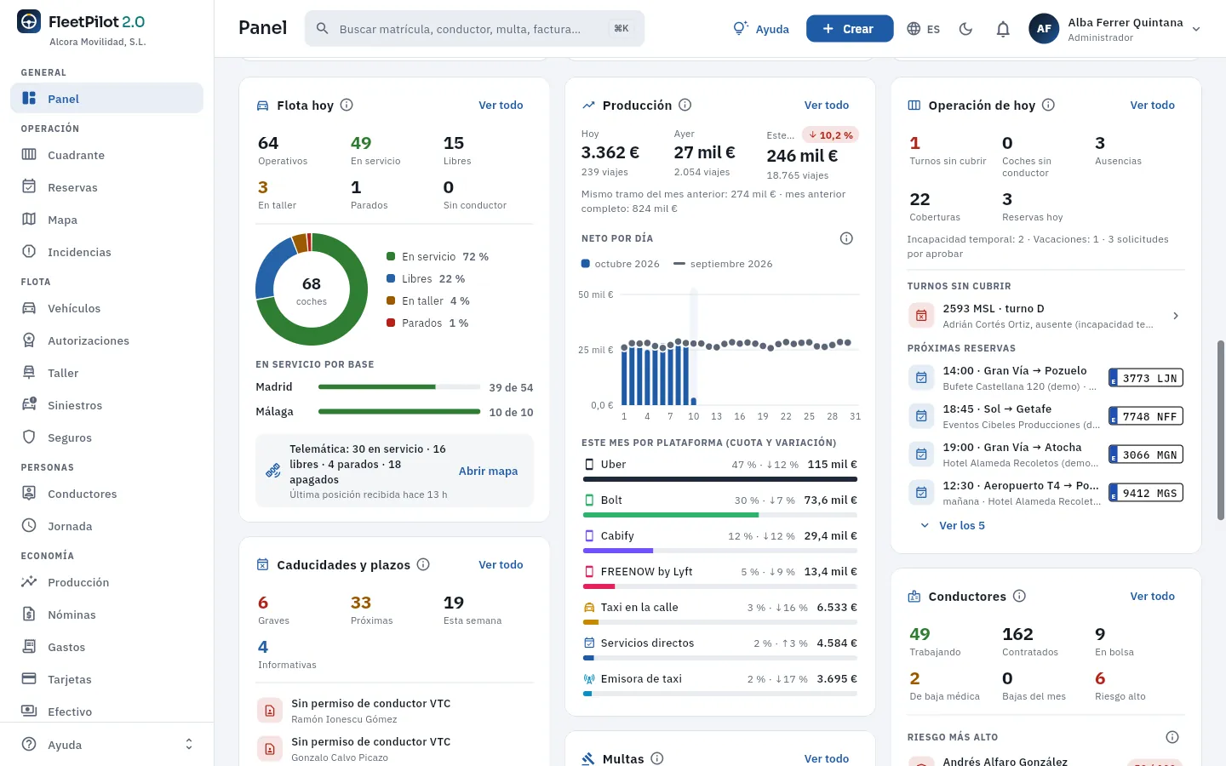Screen dimensions: 1226x766
Task: Open the user account dropdown chevron
Action: [x=1196, y=29]
